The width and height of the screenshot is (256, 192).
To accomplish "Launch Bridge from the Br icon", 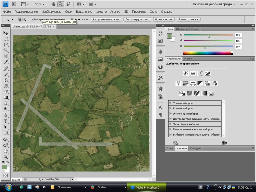I will [x=14, y=4].
